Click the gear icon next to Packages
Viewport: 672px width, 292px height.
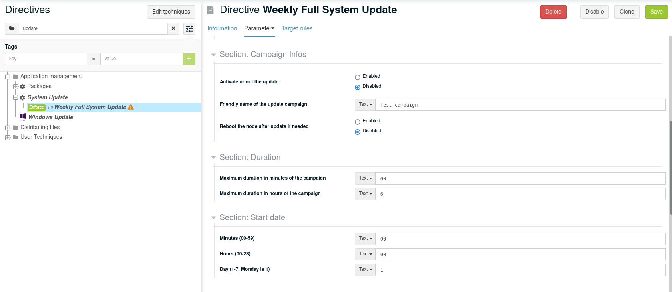tap(23, 87)
